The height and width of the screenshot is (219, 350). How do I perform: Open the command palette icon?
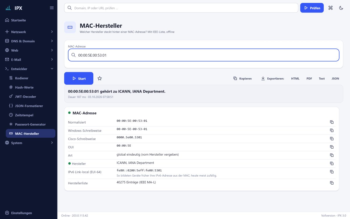(x=330, y=8)
